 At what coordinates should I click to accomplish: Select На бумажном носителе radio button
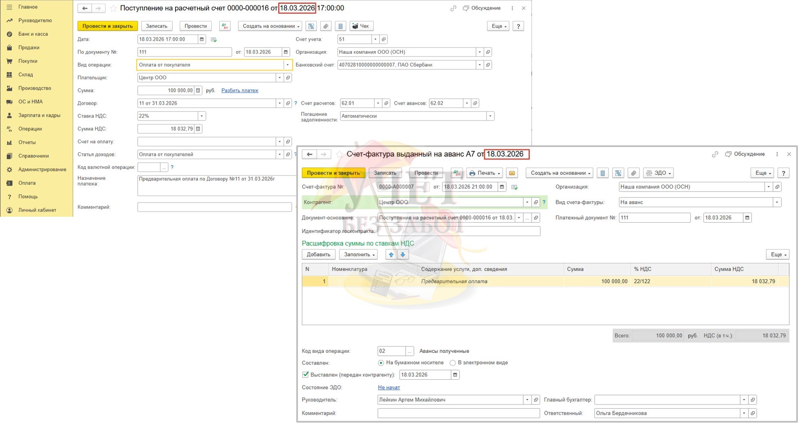381,363
